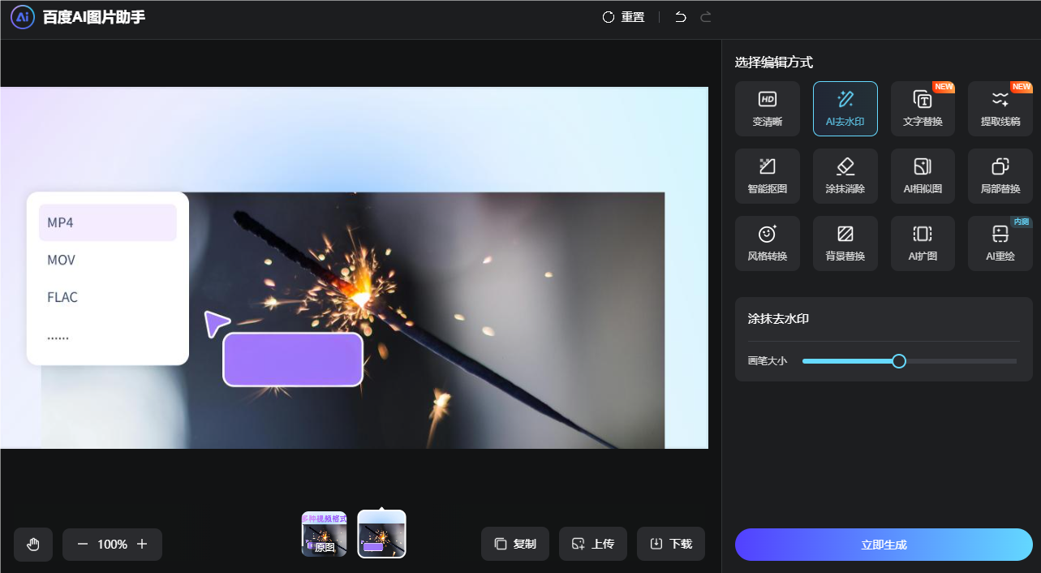This screenshot has height=573, width=1041.
Task: Select the 智能抠图 smart cutout tool
Action: pyautogui.click(x=767, y=176)
